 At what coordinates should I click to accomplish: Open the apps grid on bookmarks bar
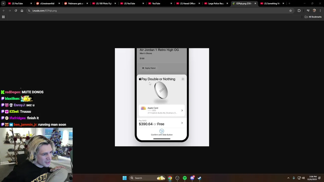(x=3, y=17)
